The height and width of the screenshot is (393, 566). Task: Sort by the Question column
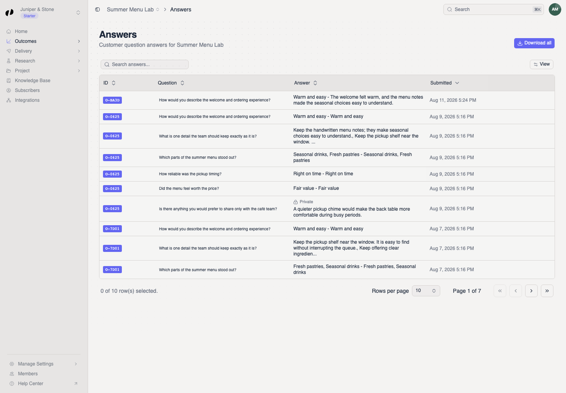click(171, 83)
